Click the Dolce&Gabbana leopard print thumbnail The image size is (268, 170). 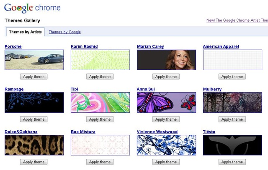(x=34, y=145)
